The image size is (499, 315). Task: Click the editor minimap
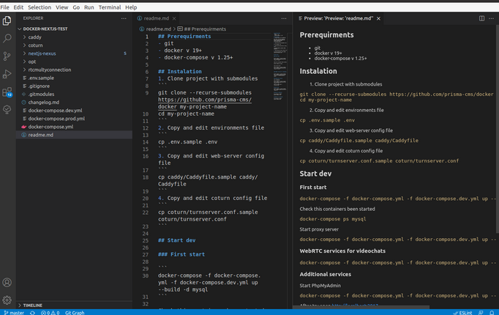pos(279,66)
